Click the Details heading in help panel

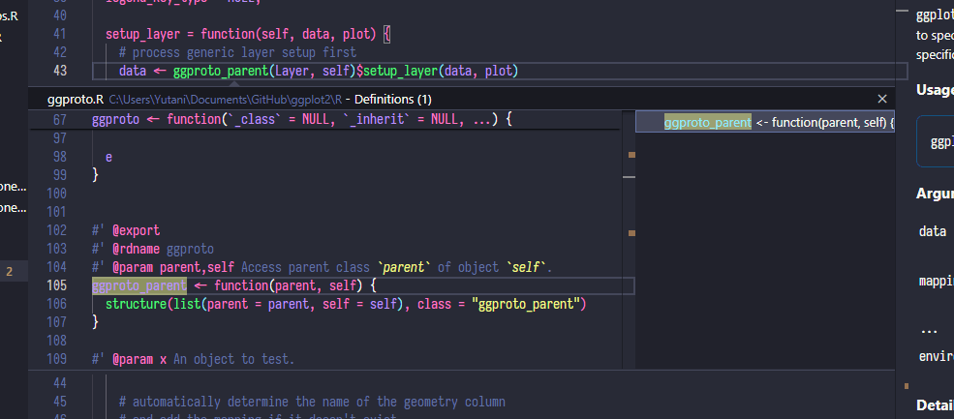pyautogui.click(x=934, y=404)
